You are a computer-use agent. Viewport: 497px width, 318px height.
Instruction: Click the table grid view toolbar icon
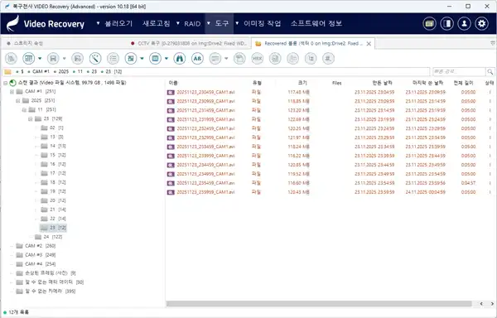tap(28, 58)
